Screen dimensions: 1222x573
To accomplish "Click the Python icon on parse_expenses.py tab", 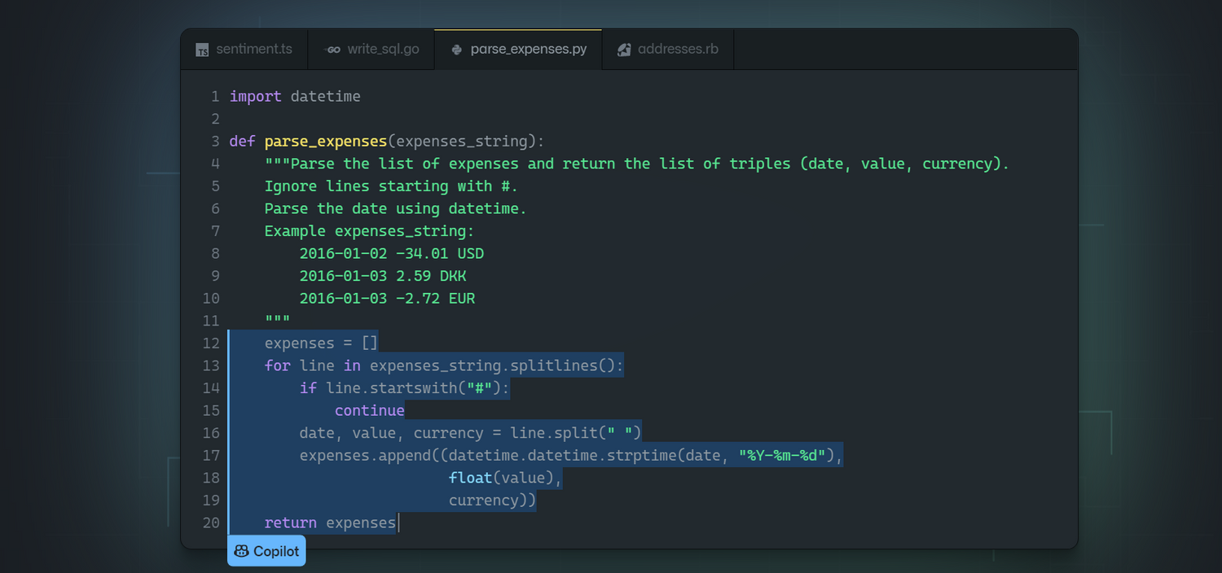I will click(457, 50).
